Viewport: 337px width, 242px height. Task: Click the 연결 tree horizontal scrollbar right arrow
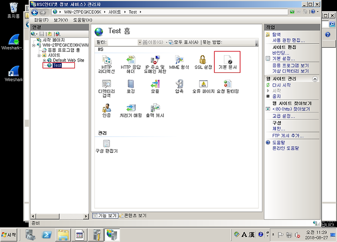(86, 216)
